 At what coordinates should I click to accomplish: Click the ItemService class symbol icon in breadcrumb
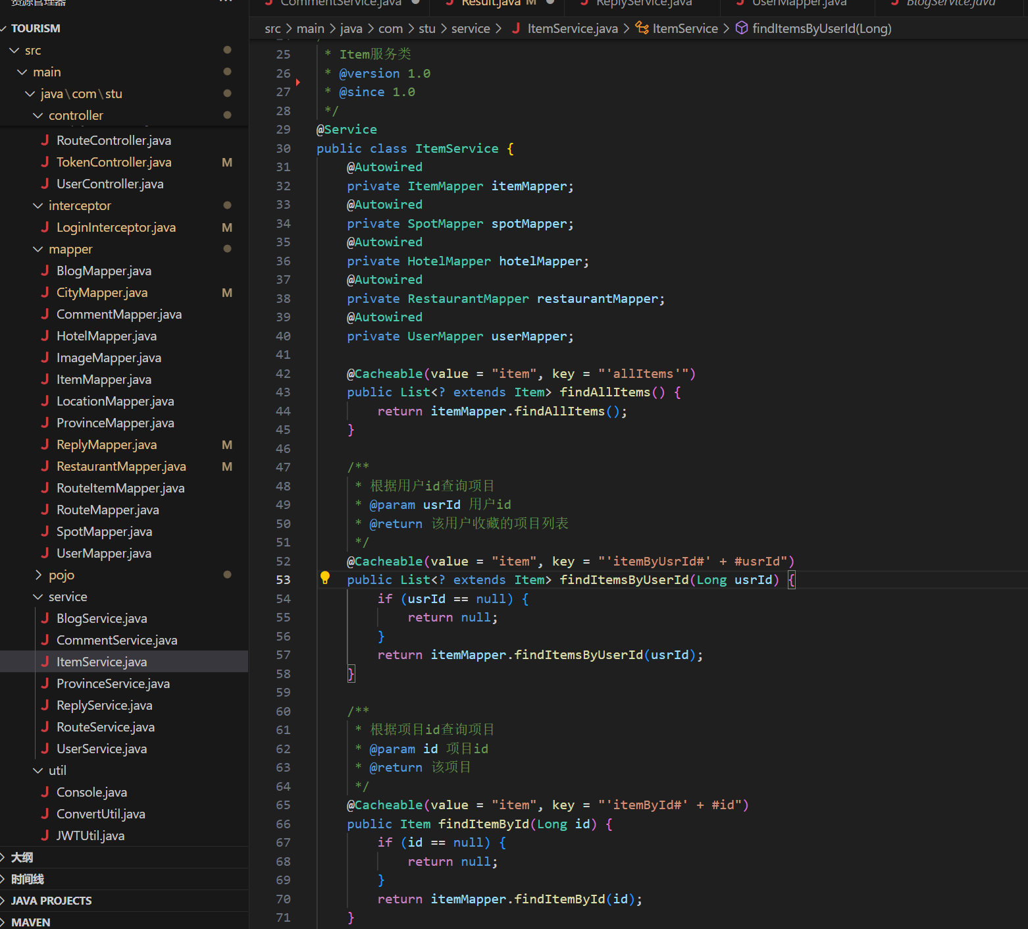642,28
